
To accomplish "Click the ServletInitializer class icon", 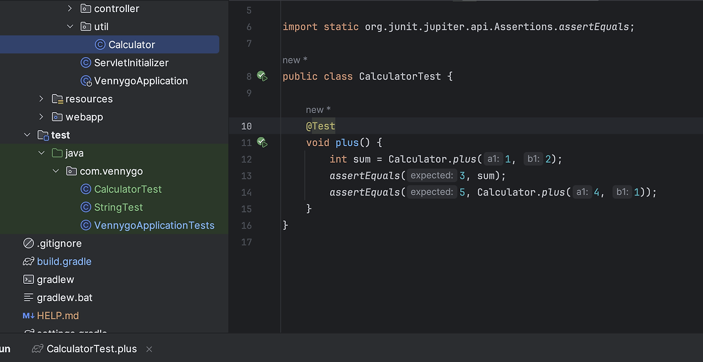I will coord(86,63).
